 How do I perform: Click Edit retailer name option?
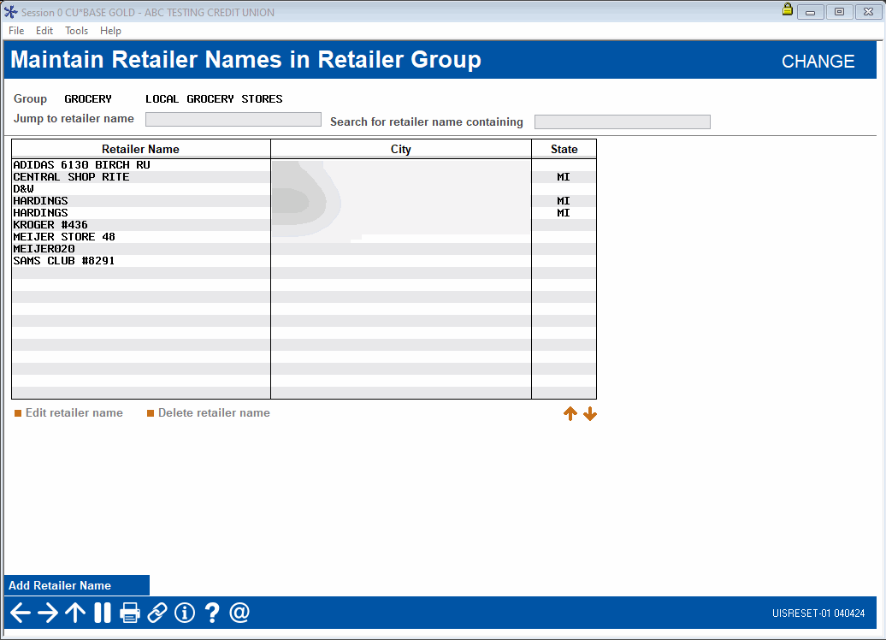point(68,412)
